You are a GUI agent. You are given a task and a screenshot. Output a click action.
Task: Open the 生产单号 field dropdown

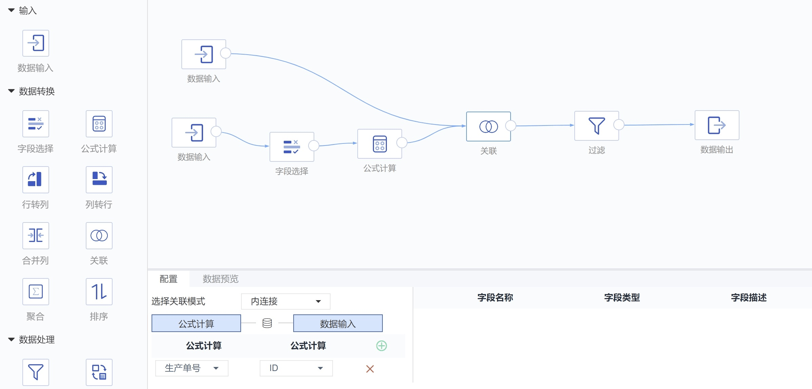pos(192,368)
